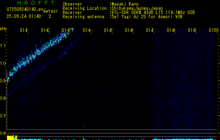Click the 0149 time marker

tap(192, 30)
